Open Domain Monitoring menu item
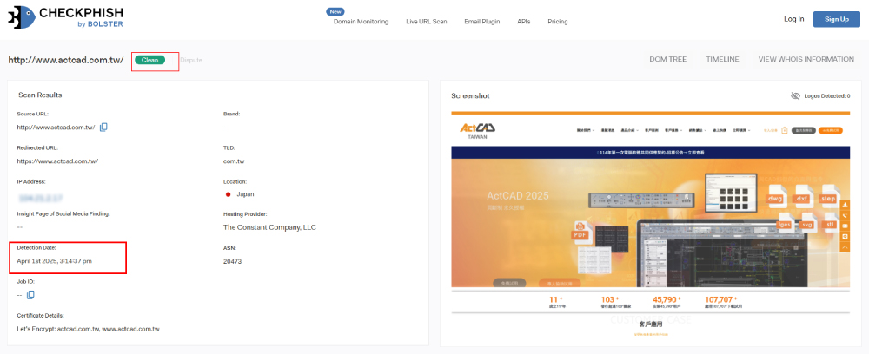This screenshot has height=354, width=869. [x=361, y=22]
